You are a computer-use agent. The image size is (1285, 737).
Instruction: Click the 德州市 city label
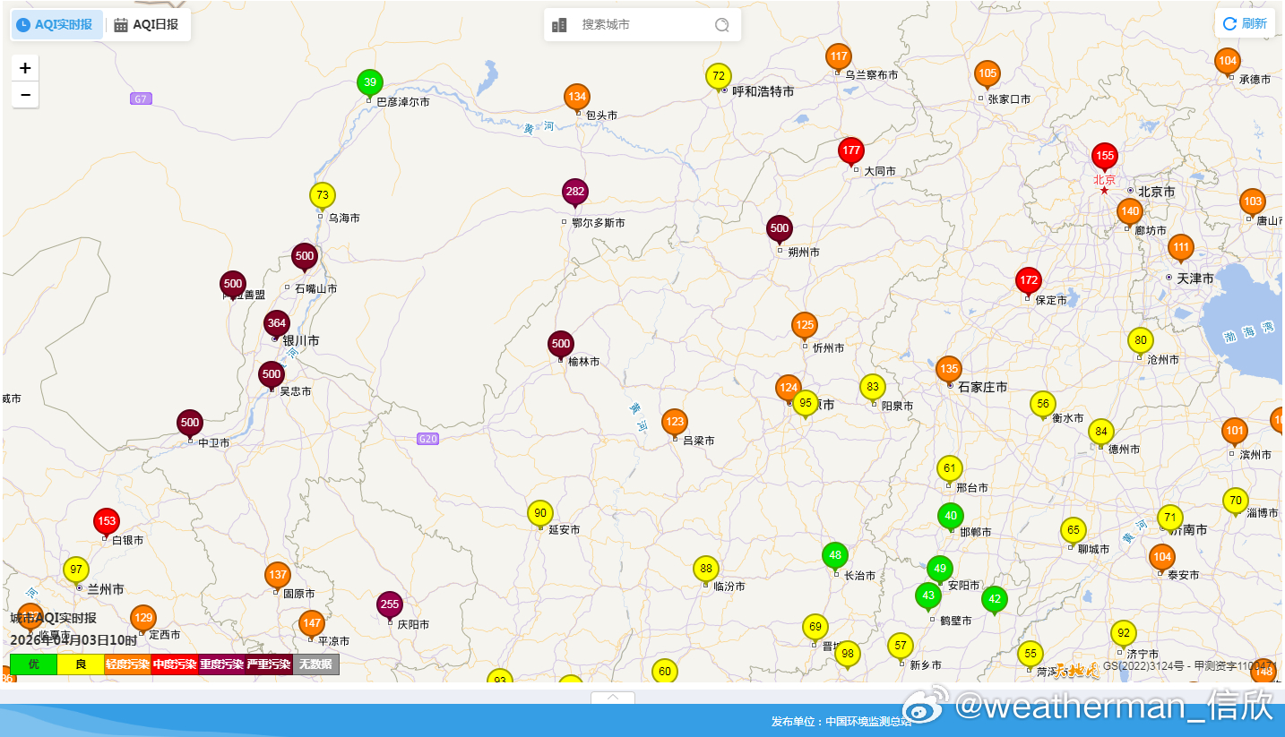[x=1125, y=450]
